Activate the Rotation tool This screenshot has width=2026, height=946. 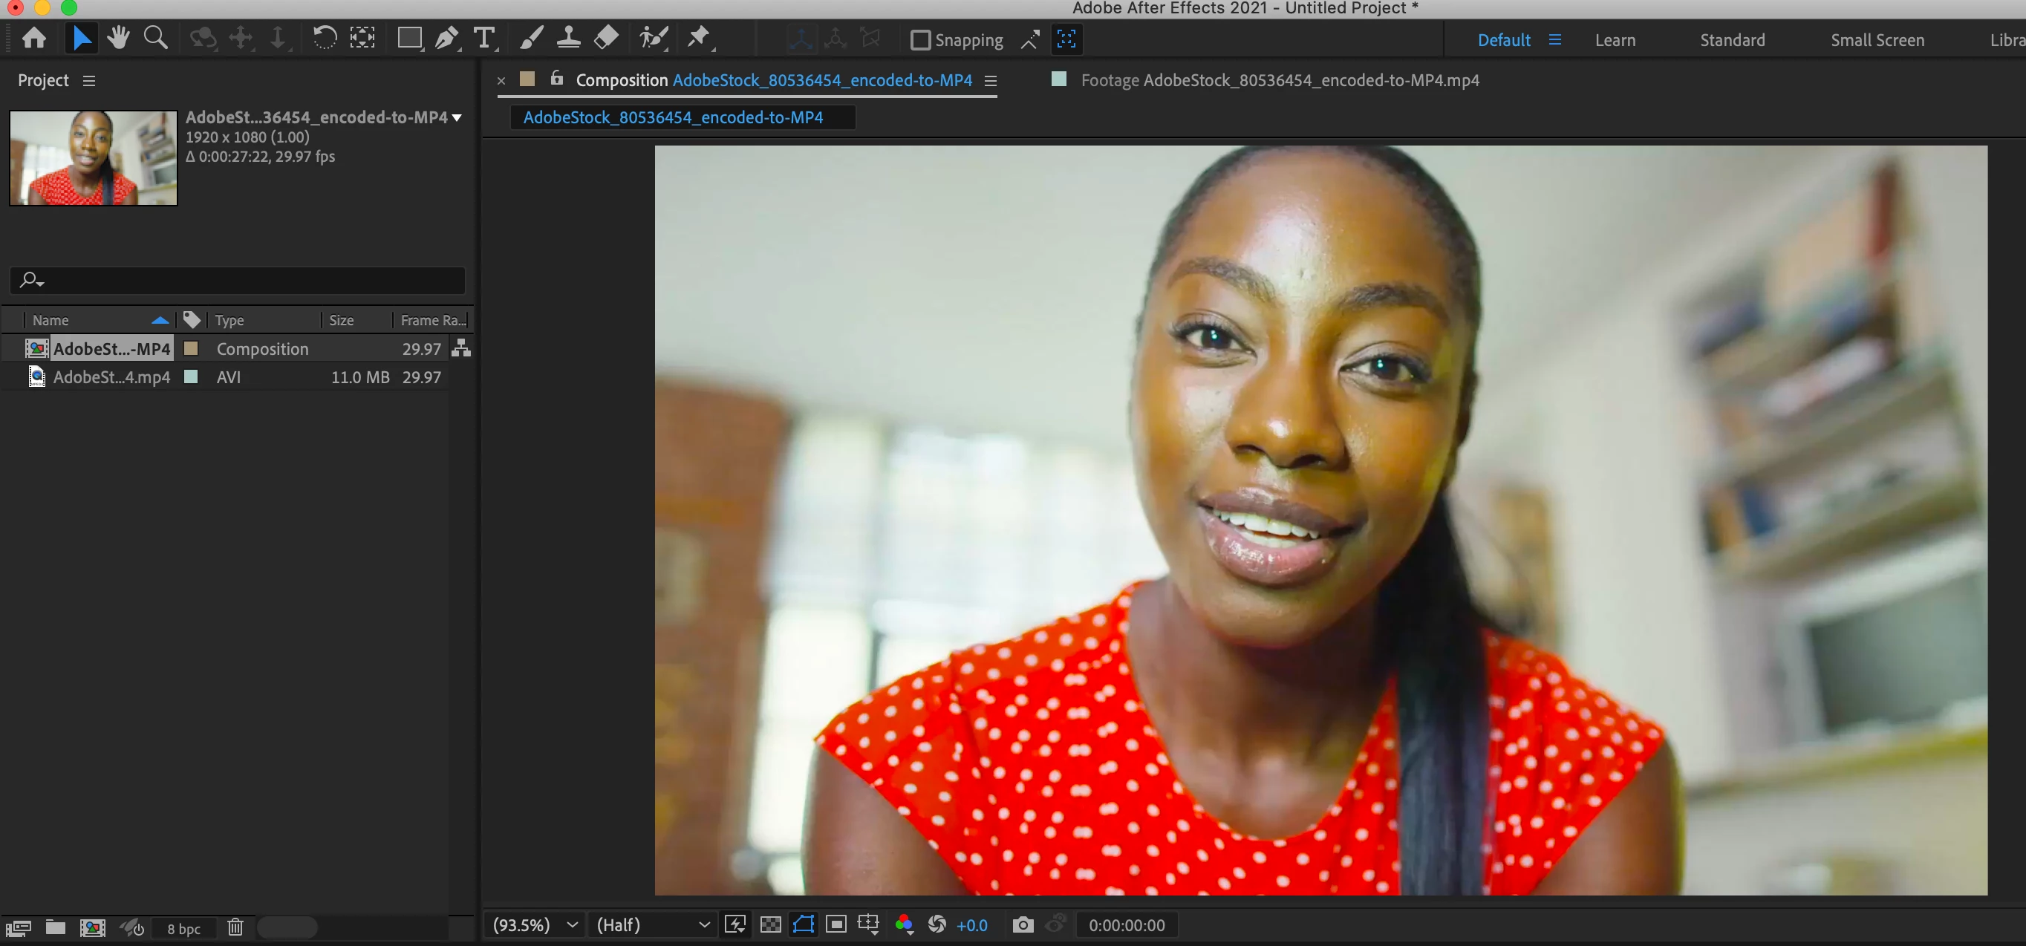coord(324,38)
